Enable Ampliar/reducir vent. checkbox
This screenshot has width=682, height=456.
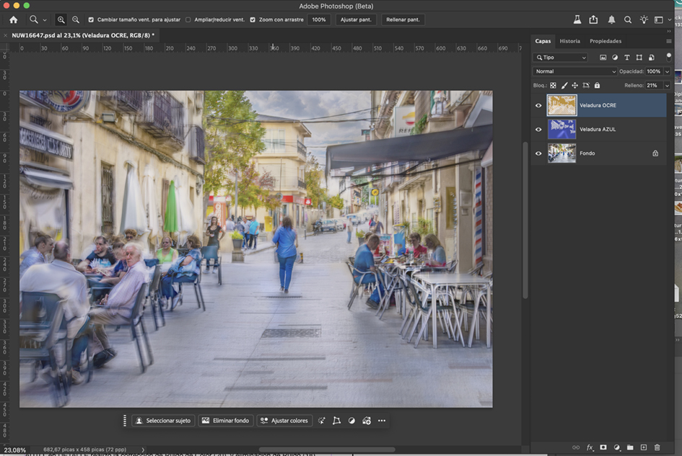[188, 19]
